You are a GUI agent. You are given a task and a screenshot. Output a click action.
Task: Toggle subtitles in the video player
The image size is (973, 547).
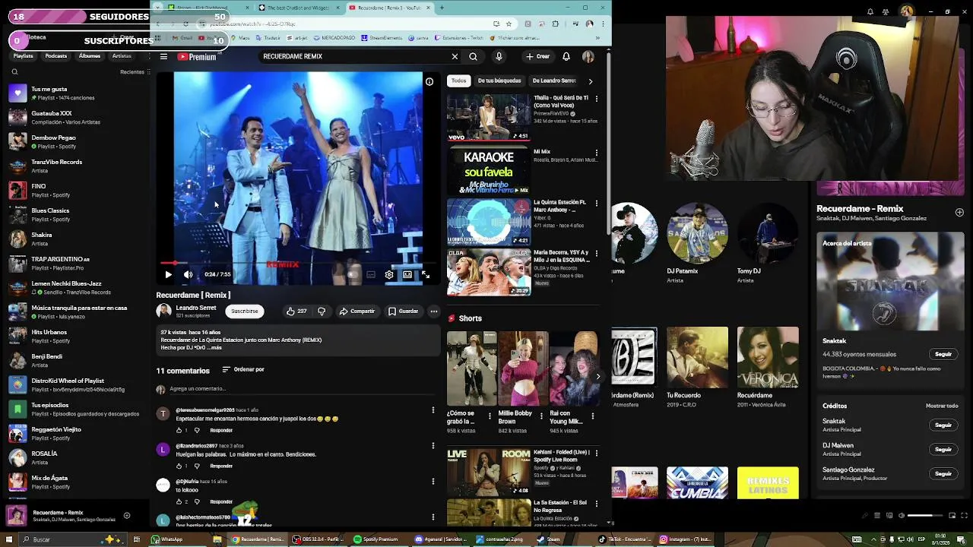(370, 274)
